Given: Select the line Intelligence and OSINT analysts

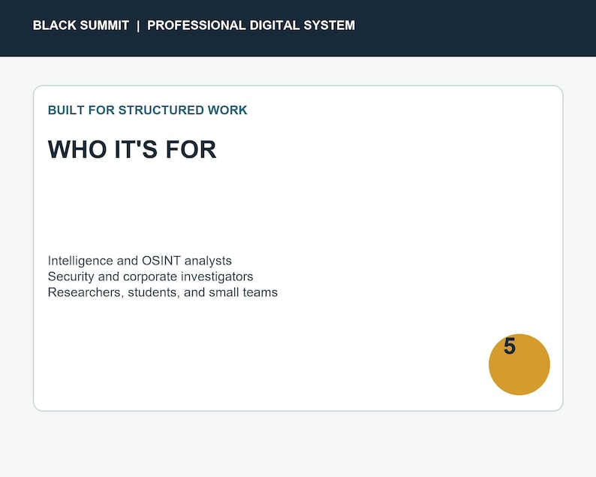Looking at the screenshot, I should [x=140, y=261].
